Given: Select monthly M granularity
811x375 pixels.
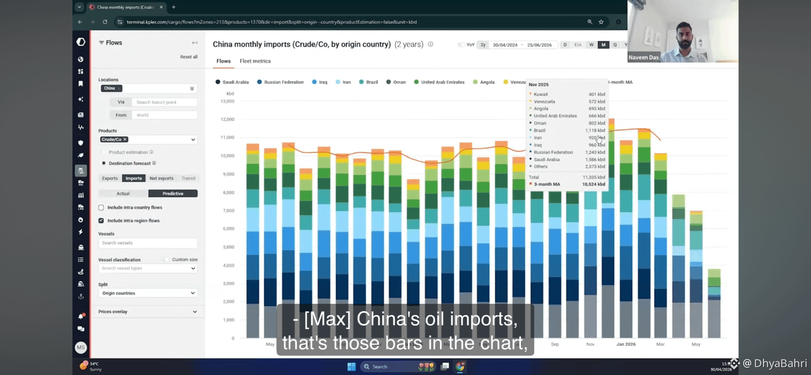Looking at the screenshot, I should click(x=603, y=45).
